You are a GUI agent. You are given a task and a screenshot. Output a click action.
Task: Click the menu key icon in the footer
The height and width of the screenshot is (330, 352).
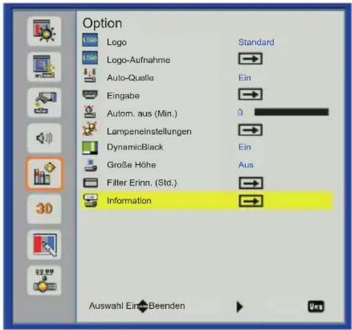[x=316, y=307]
